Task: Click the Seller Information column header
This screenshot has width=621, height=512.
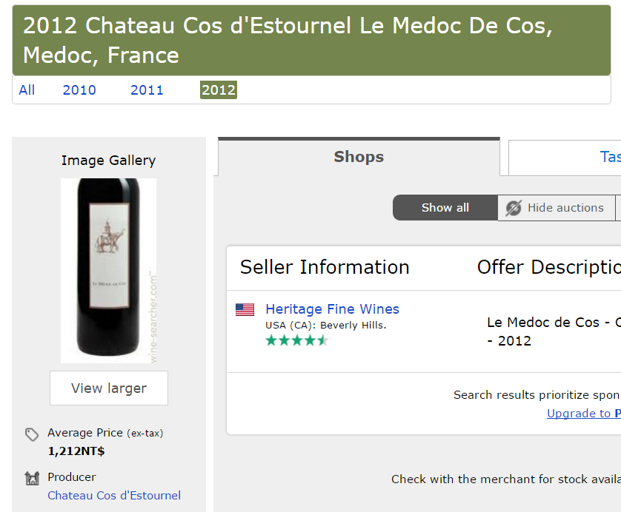Action: (325, 267)
